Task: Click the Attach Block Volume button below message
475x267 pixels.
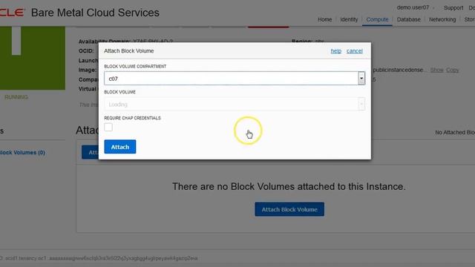Action: [x=289, y=209]
